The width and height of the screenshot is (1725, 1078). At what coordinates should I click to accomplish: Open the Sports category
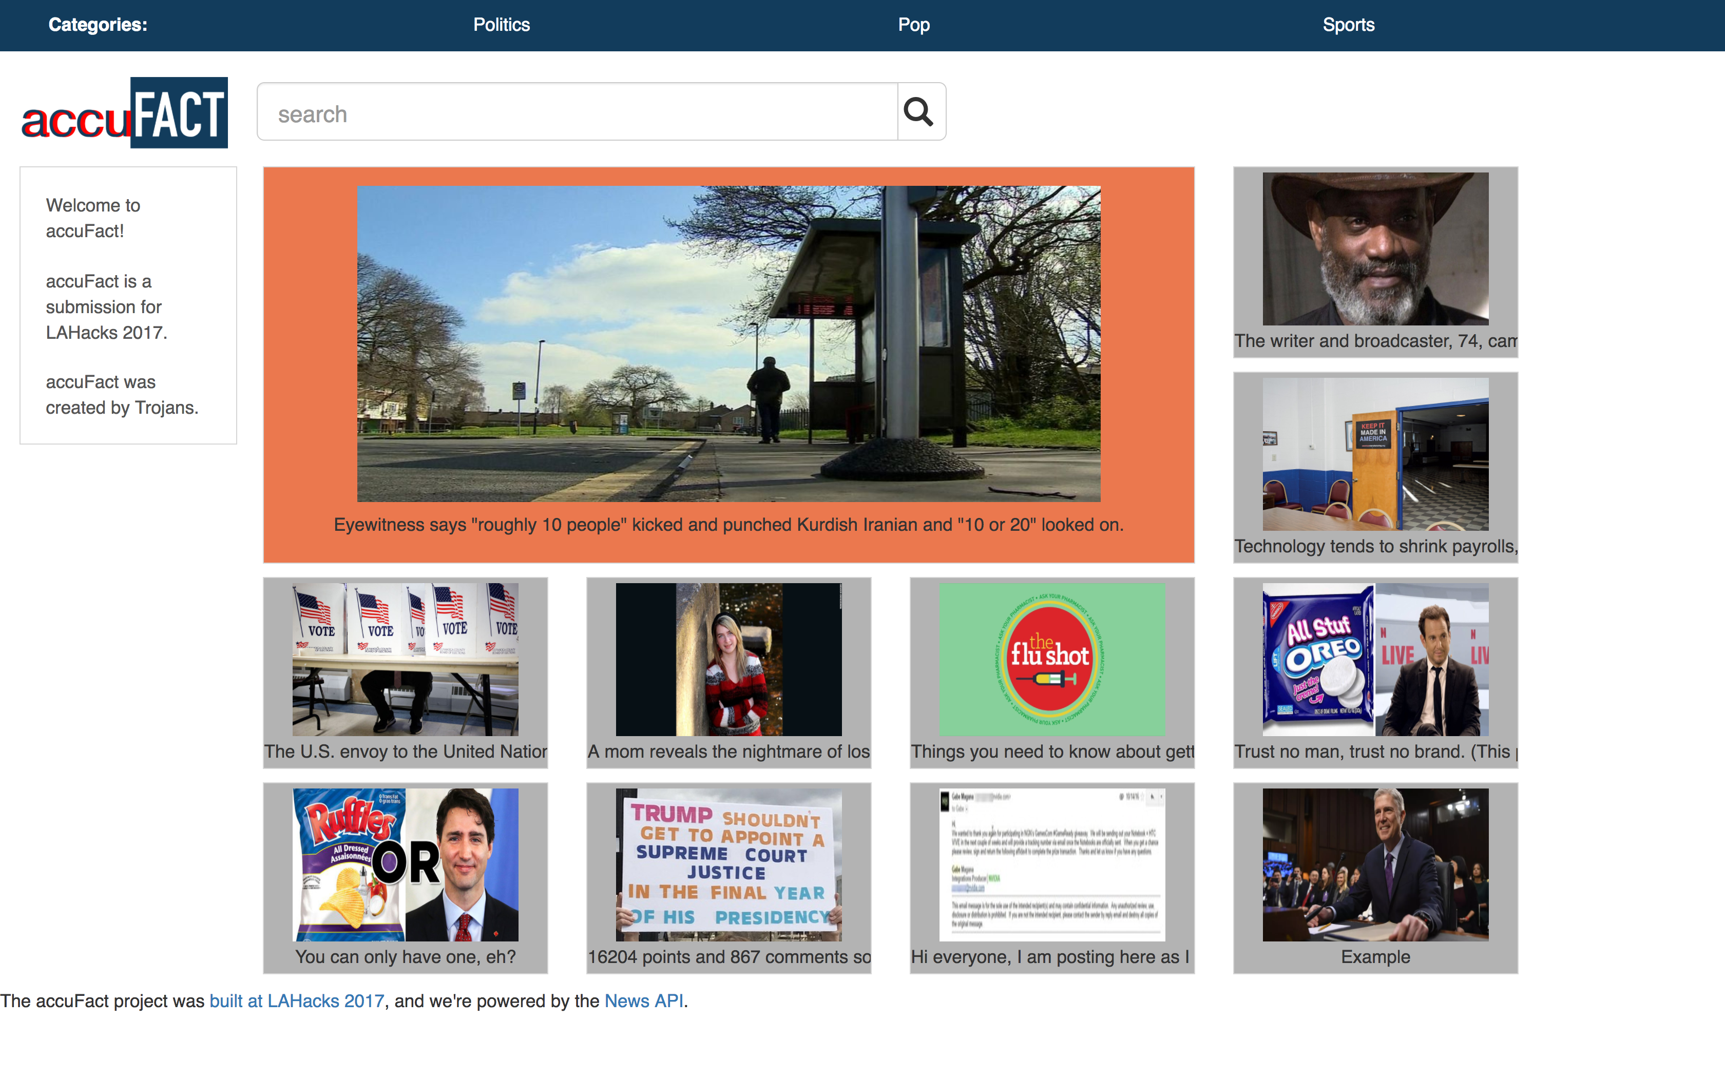coord(1348,25)
